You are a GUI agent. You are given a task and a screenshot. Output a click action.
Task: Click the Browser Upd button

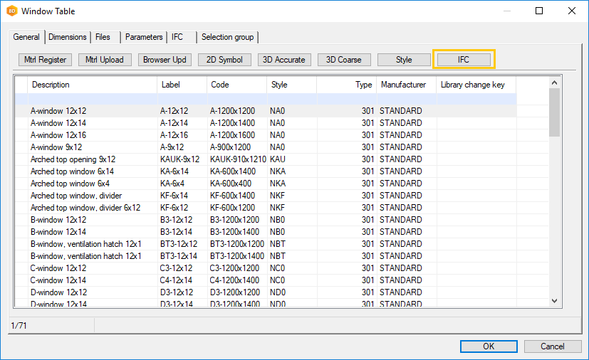[165, 60]
